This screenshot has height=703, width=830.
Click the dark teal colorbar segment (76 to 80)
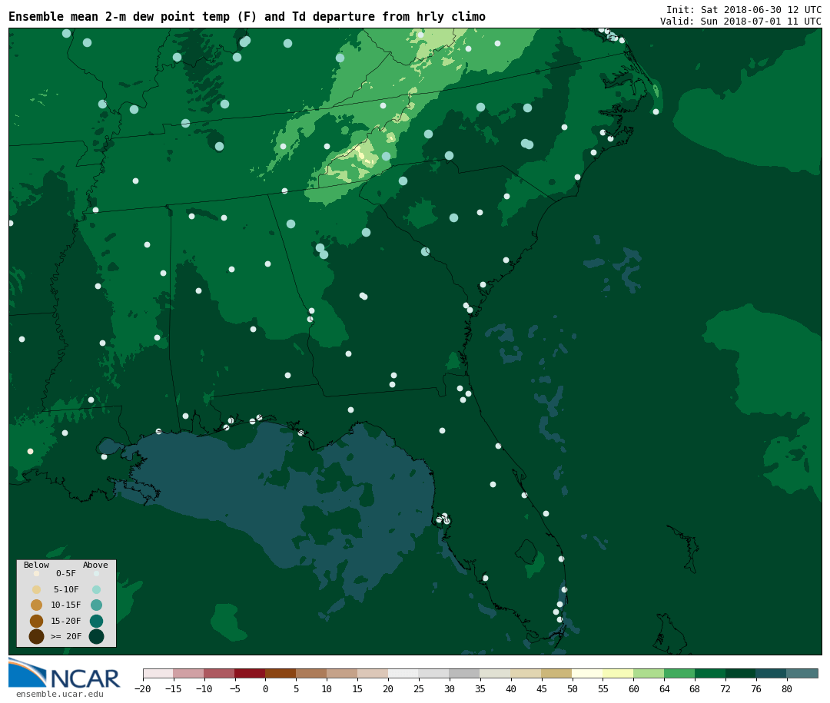coord(772,673)
